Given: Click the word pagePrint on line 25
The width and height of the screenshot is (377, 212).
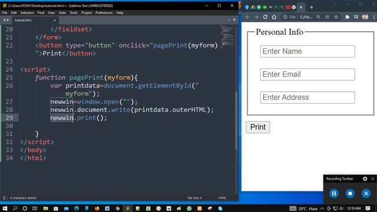Looking at the screenshot, I should point(87,78).
